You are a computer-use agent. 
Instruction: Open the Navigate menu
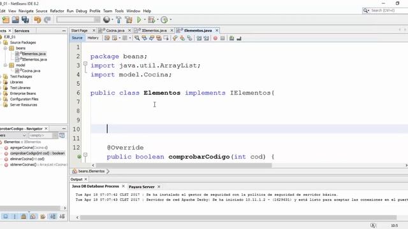pos(26,11)
